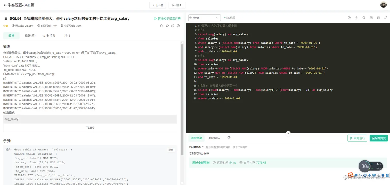The width and height of the screenshot is (390, 185).
Task: Open the Mysql language selector dropdown
Action: tap(204, 18)
